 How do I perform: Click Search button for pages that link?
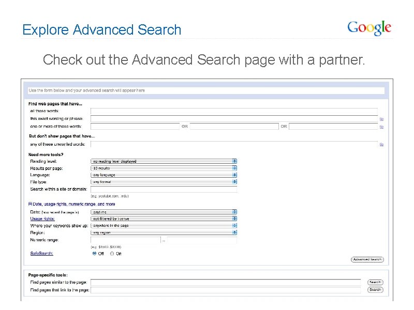click(x=375, y=290)
